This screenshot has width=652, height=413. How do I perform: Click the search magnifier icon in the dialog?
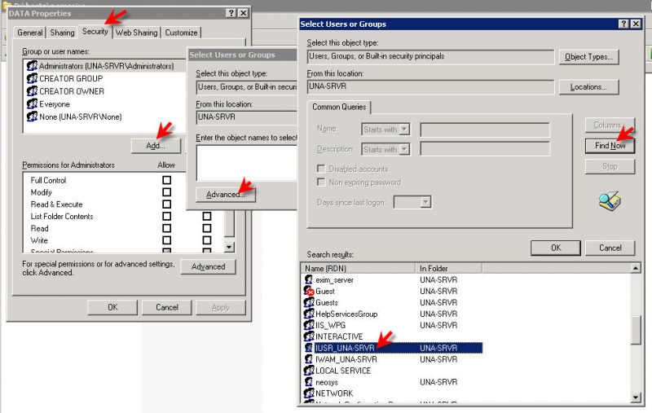(x=610, y=200)
